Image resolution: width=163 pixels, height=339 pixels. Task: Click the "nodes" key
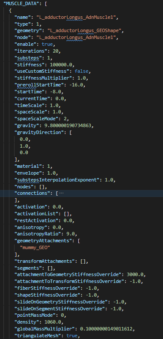coord(24,186)
